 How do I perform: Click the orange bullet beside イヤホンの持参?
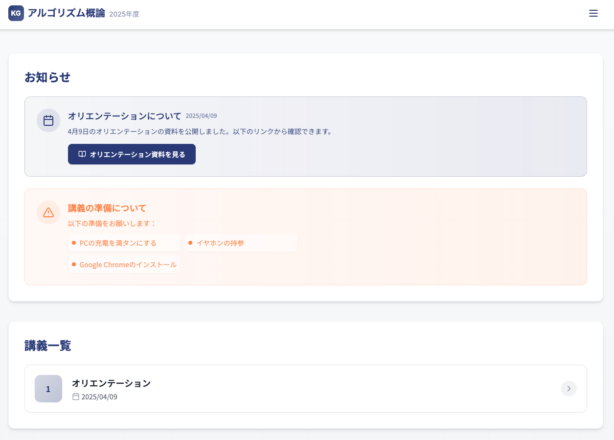coord(190,243)
